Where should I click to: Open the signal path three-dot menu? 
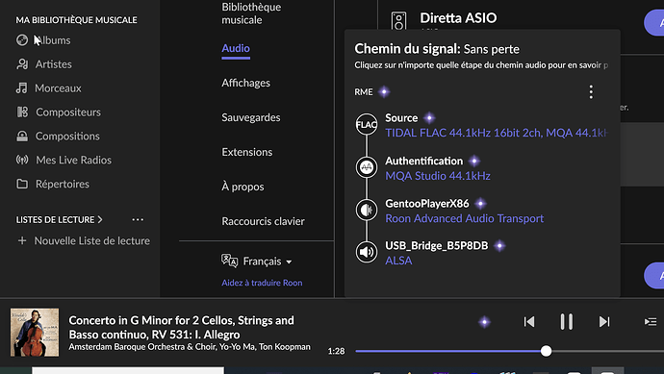click(591, 91)
